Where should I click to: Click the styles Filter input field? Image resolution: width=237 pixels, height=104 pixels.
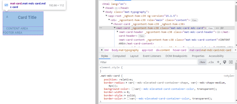click(x=148, y=62)
